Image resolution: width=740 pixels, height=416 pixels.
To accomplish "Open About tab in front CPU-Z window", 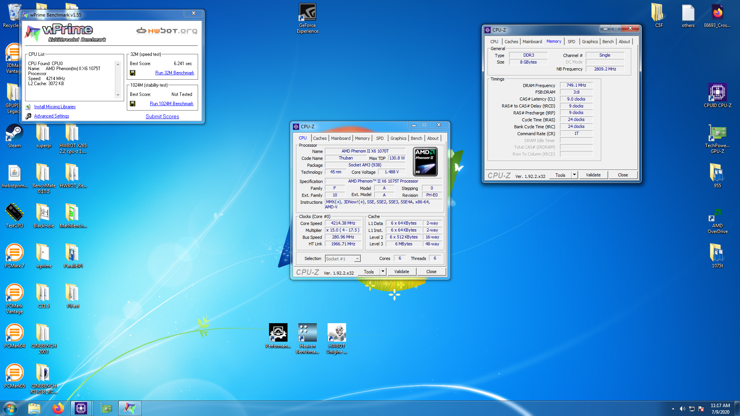I will click(432, 138).
